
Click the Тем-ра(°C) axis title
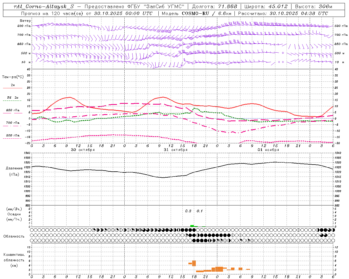coord(13,77)
